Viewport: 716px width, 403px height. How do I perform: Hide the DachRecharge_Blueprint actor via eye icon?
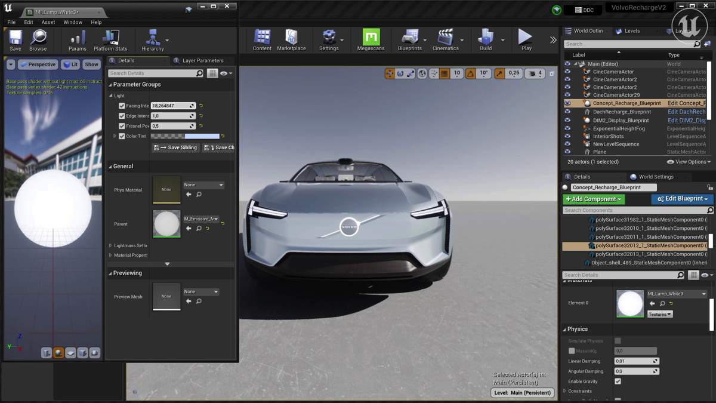(x=567, y=112)
